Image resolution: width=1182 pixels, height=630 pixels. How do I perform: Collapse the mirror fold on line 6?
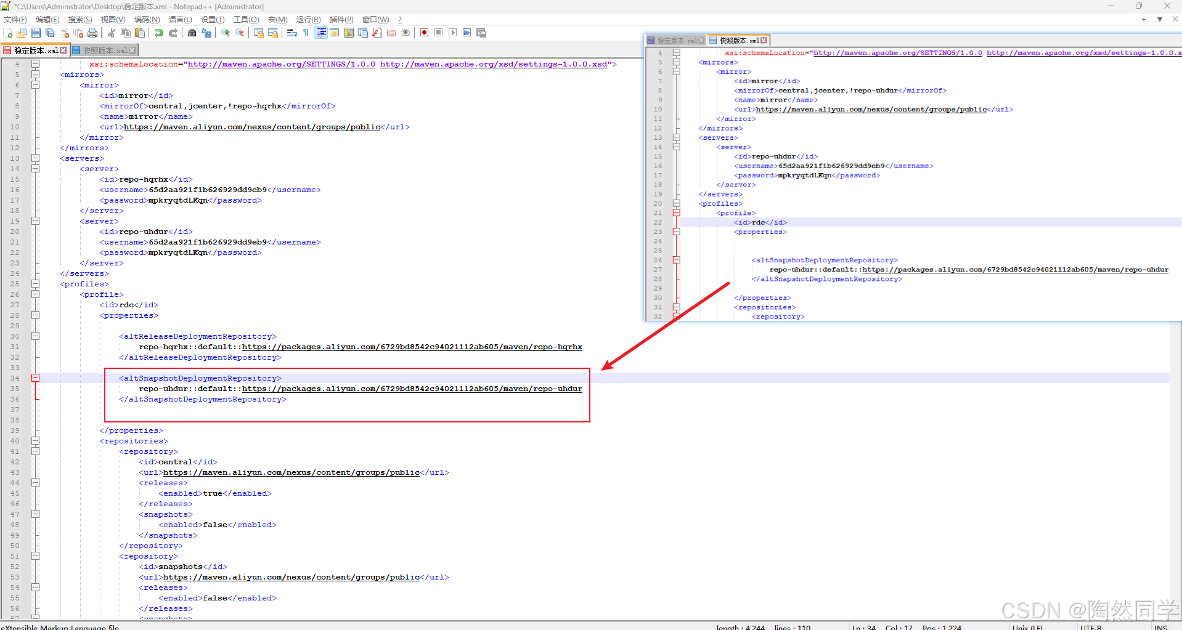pos(36,85)
